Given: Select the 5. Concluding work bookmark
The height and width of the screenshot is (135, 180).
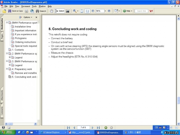Looking at the screenshot, I should (24, 77).
